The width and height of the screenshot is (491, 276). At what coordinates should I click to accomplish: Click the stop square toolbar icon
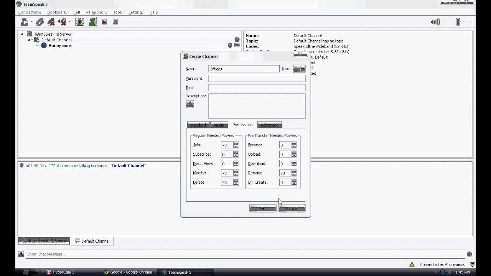[x=115, y=22]
